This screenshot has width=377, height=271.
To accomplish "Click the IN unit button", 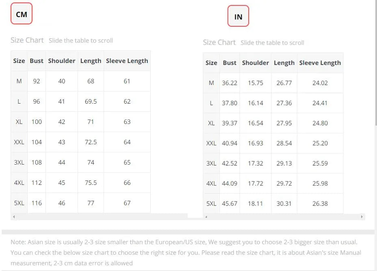I will click(238, 17).
